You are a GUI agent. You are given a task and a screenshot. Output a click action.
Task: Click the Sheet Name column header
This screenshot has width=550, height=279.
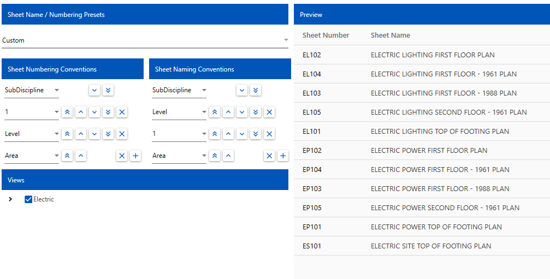391,35
